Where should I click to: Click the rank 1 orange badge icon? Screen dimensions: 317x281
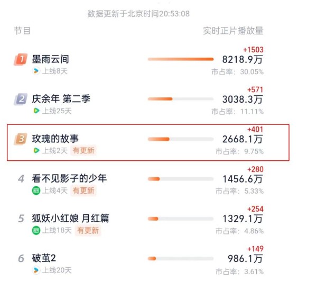click(21, 59)
